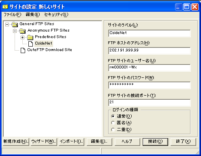Click the CuteFTP title bar application icon

click(x=5, y=6)
